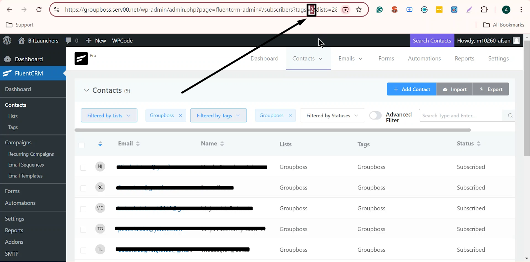This screenshot has height=262, width=530.
Task: Remove the Groupboss list filter tag
Action: pos(181,116)
